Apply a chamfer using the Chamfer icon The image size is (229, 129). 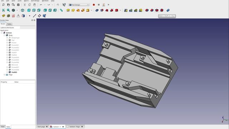coord(152,10)
